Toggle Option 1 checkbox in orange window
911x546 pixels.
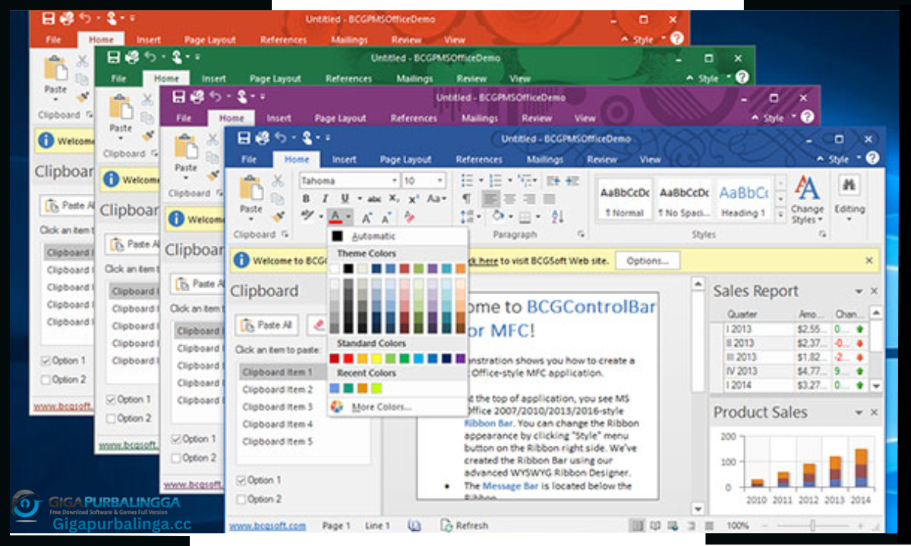coord(46,360)
